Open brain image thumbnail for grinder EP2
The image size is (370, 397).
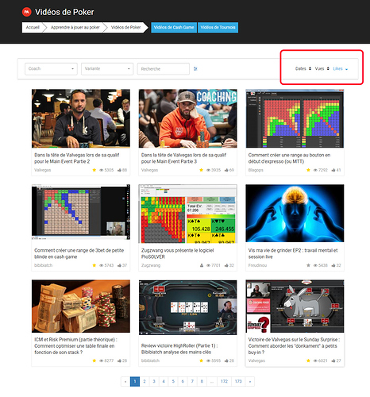(x=295, y=214)
